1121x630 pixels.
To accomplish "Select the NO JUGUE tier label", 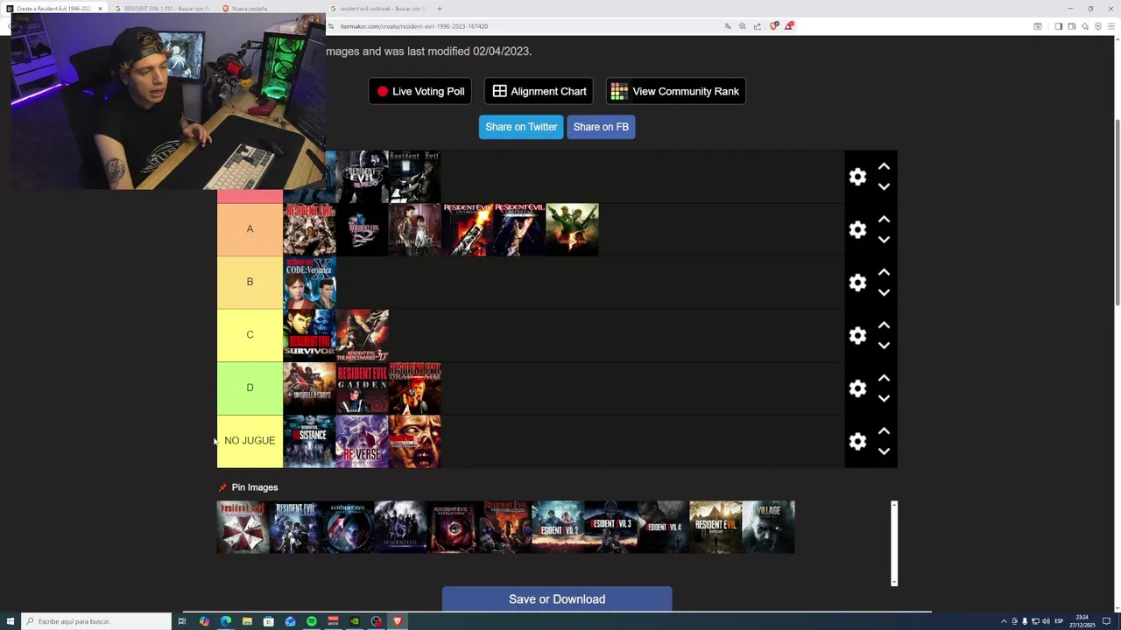I will click(x=250, y=441).
